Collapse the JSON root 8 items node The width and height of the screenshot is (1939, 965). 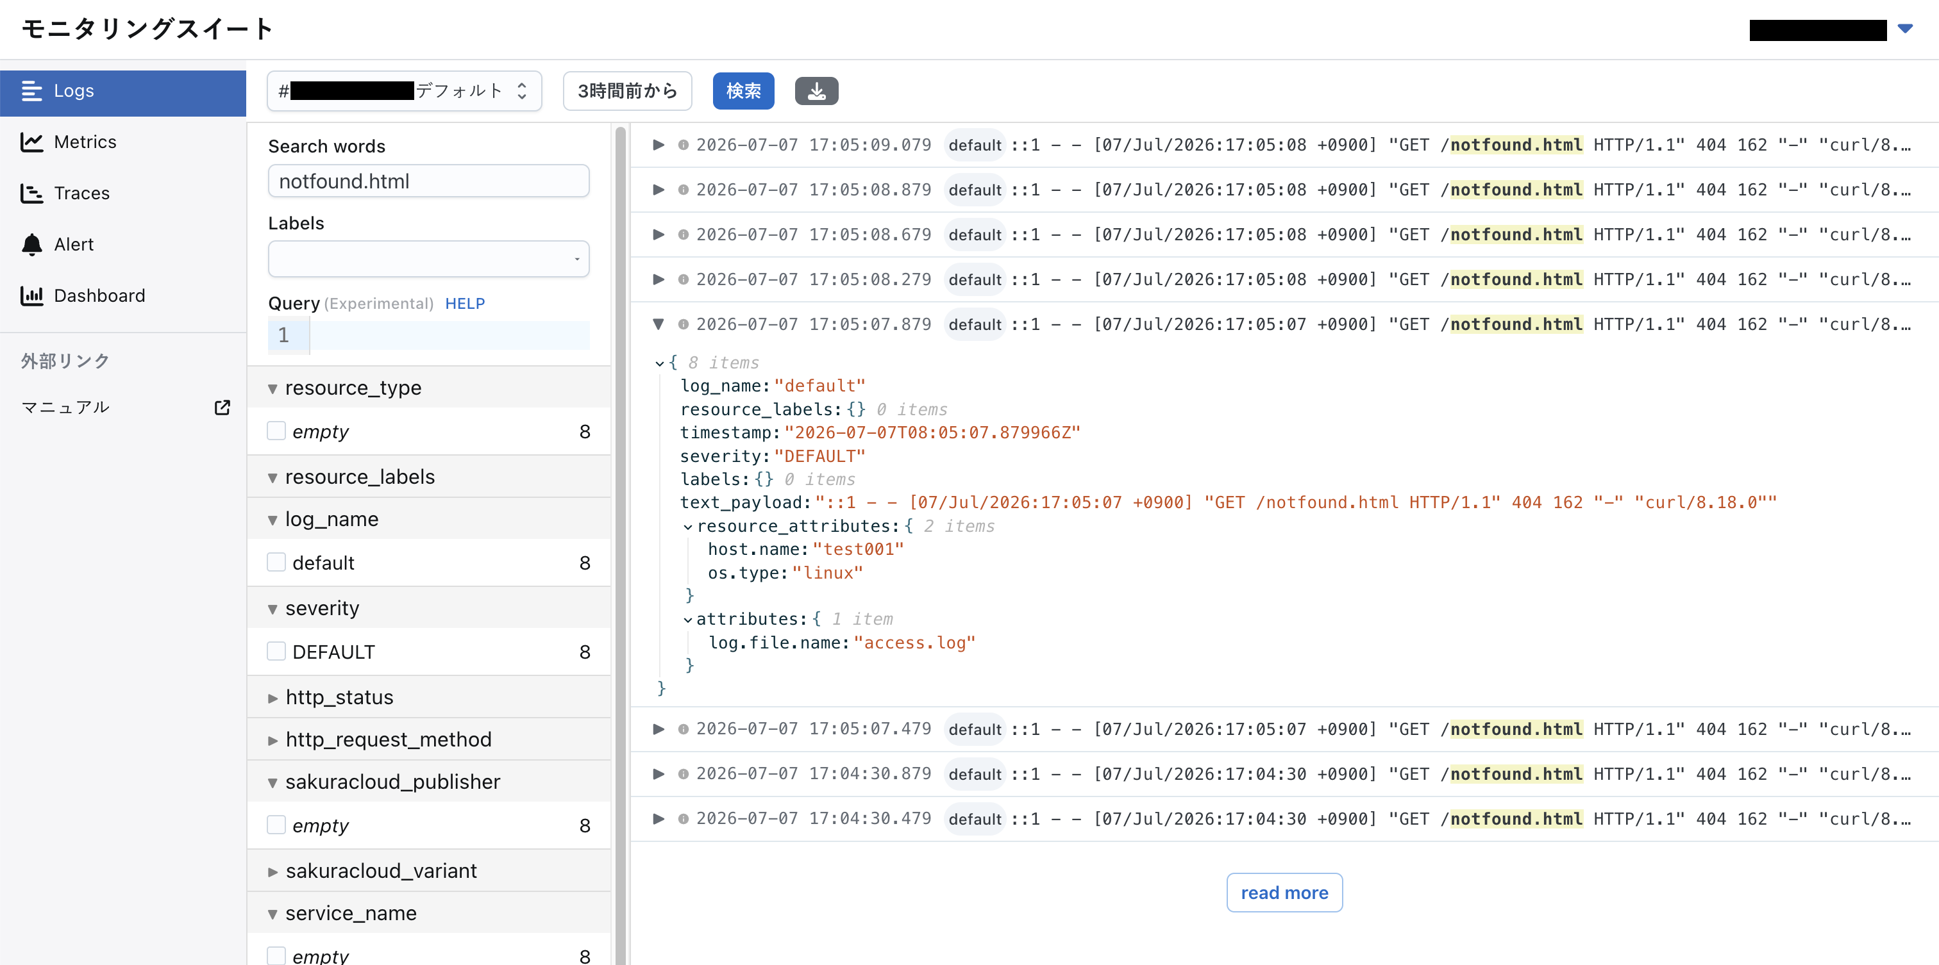[x=660, y=363]
